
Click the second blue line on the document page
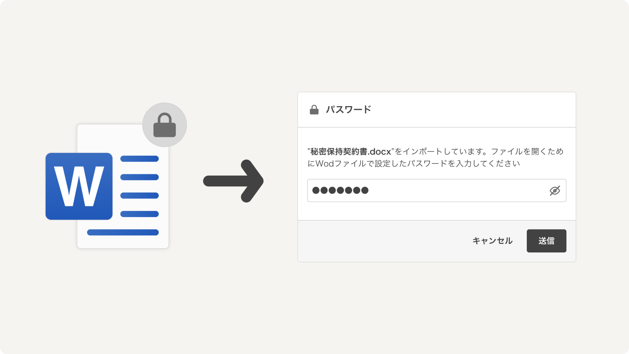[x=140, y=177]
